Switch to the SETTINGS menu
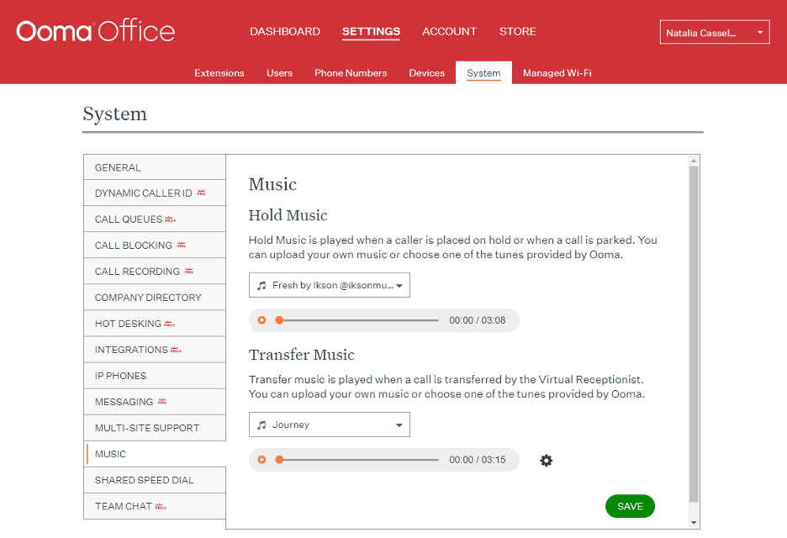 (x=371, y=31)
